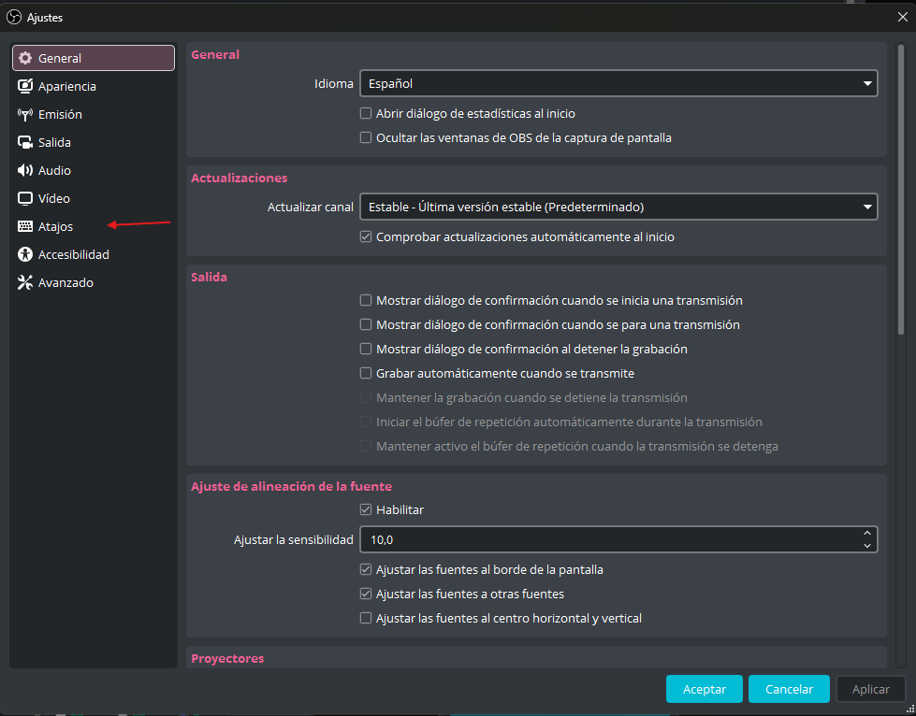The height and width of the screenshot is (716, 916).
Task: Click the Vídeo settings entry
Action: [x=94, y=198]
